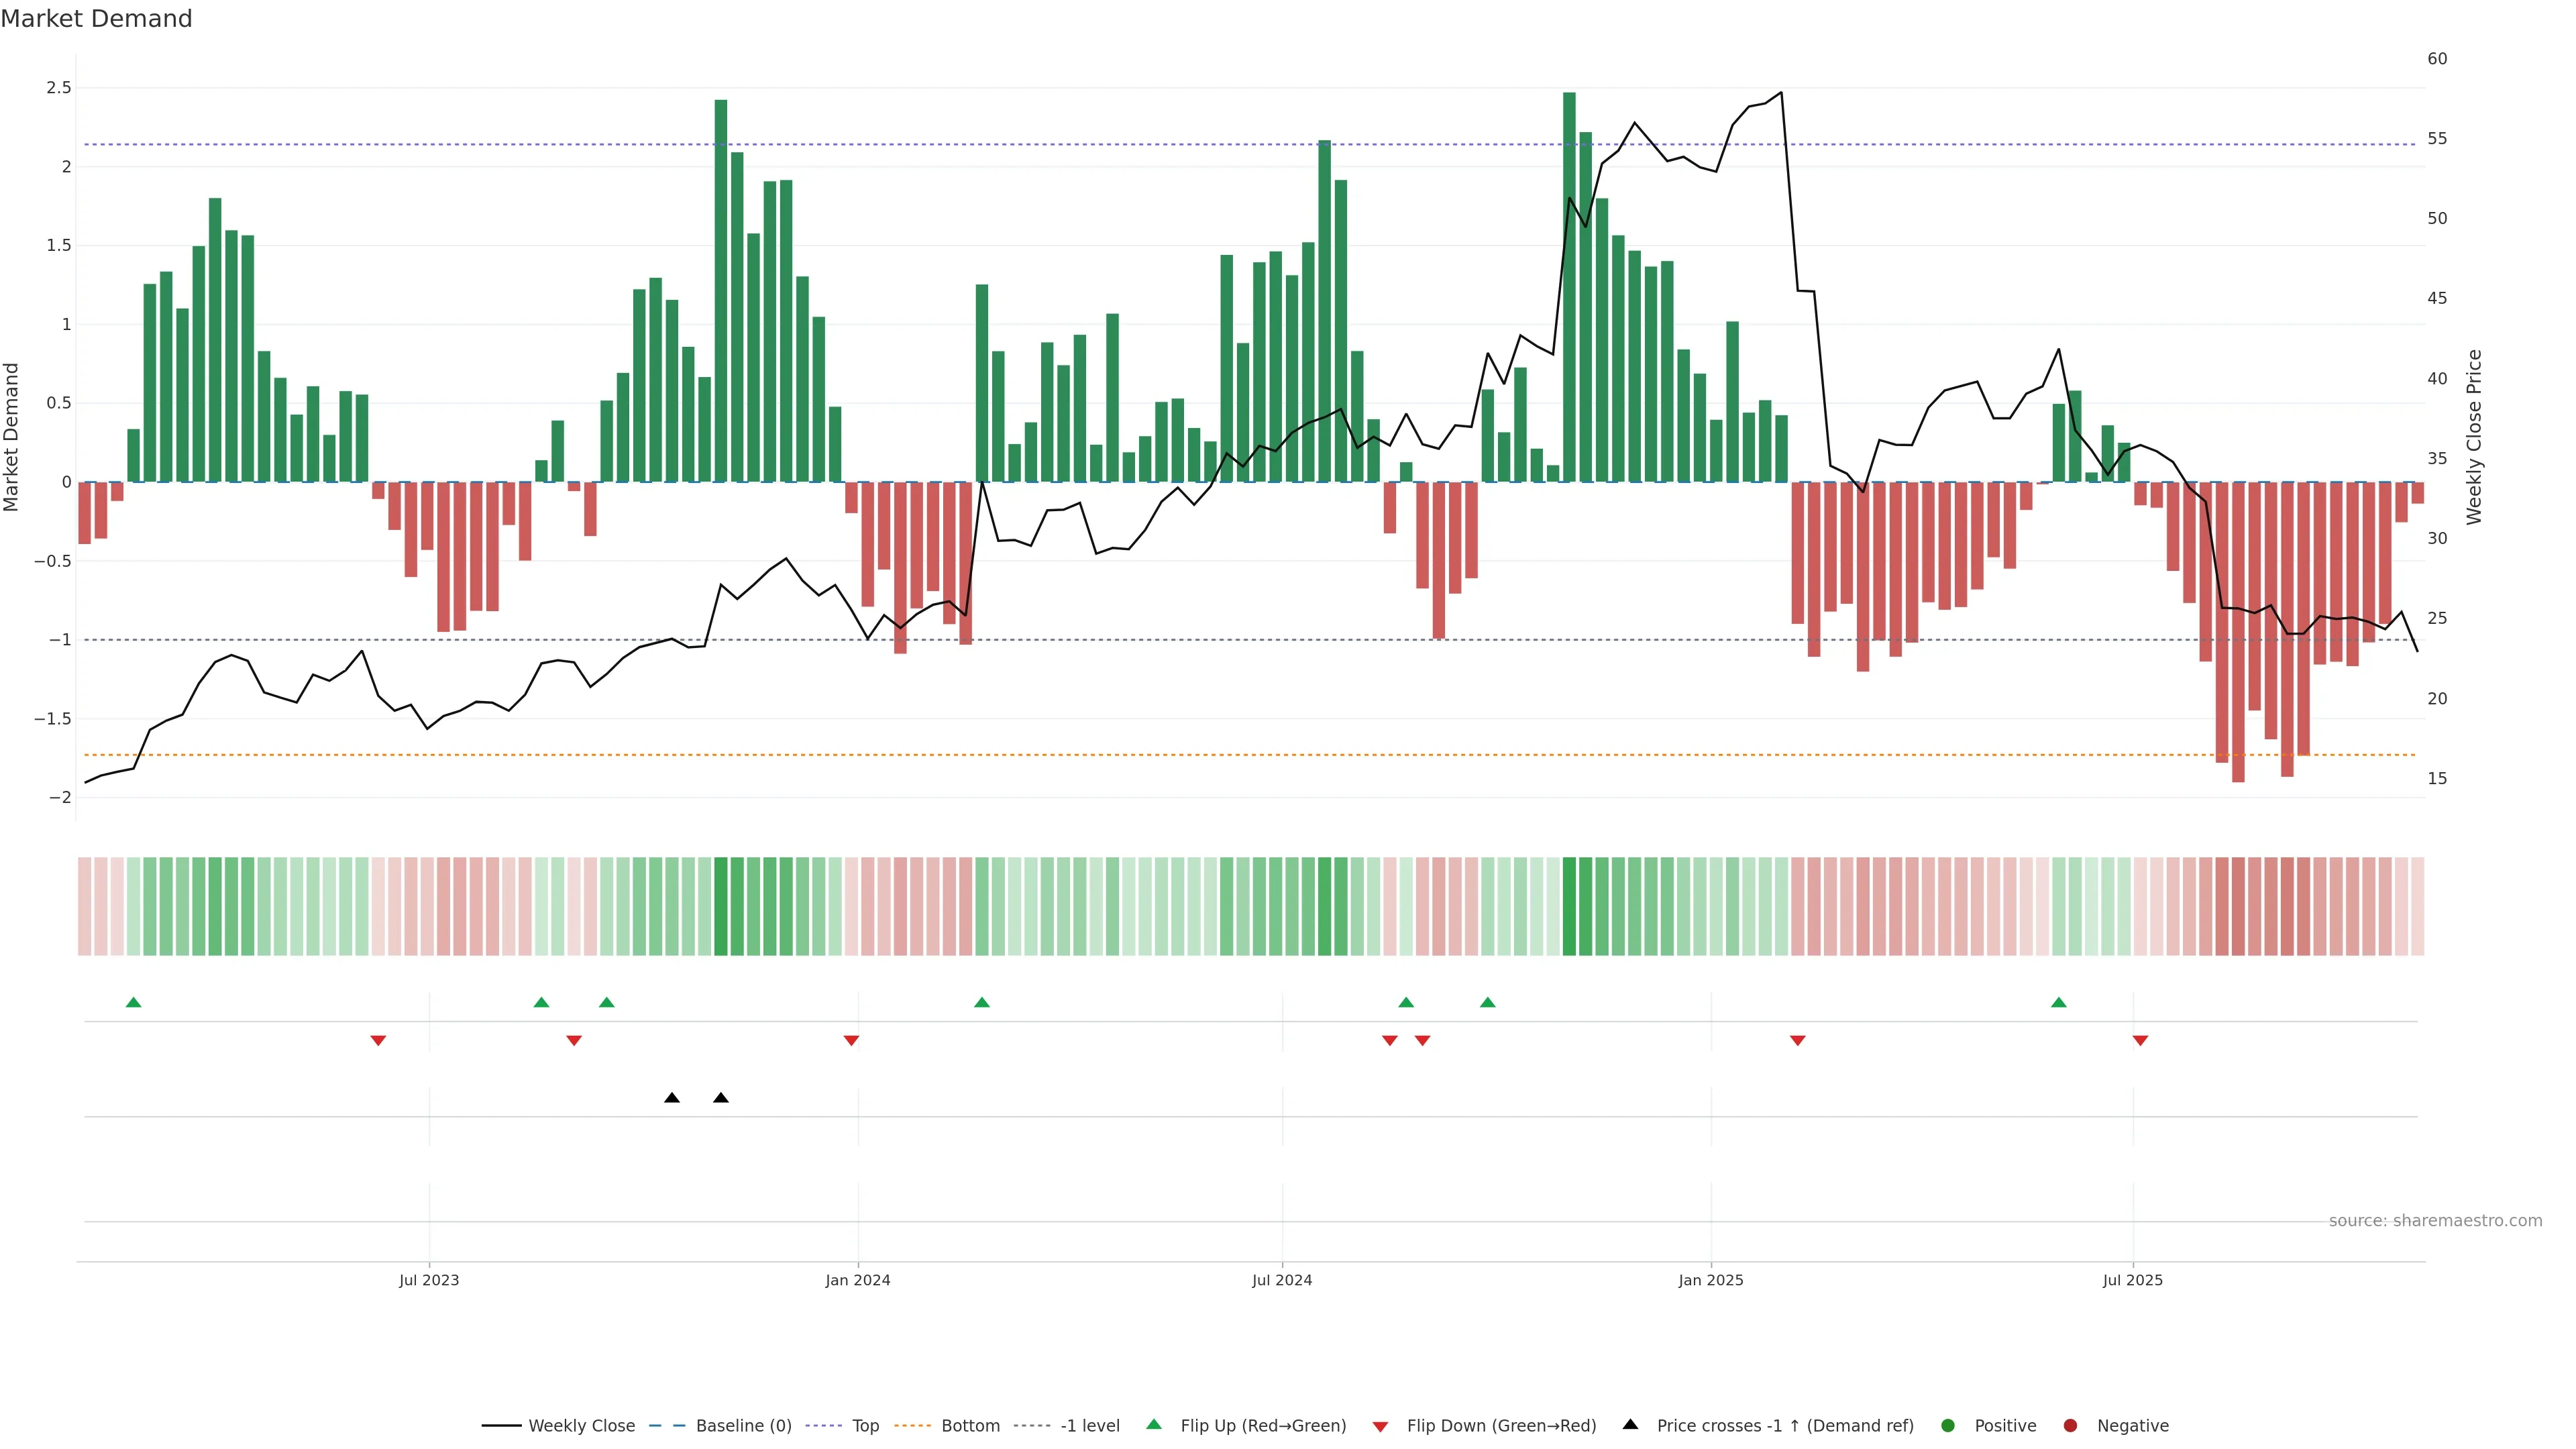This screenshot has height=1449, width=2576.
Task: Toggle the -1 level legend item
Action: pyautogui.click(x=1089, y=1426)
